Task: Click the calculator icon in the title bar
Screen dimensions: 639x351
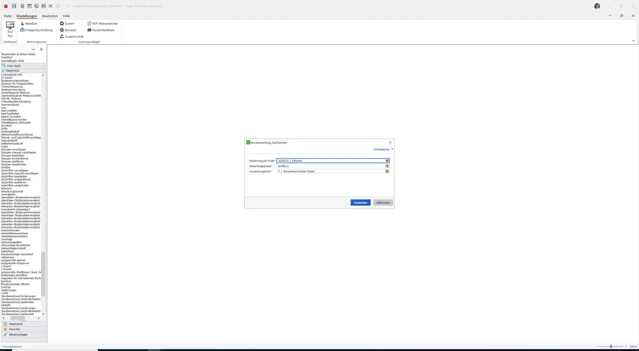Action: [22, 6]
